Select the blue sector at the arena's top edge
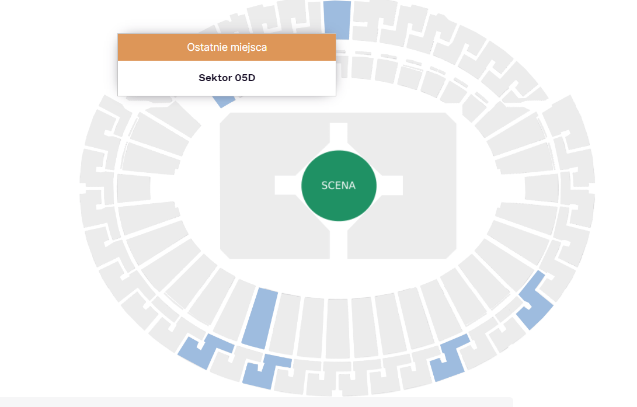The width and height of the screenshot is (637, 407). [337, 19]
